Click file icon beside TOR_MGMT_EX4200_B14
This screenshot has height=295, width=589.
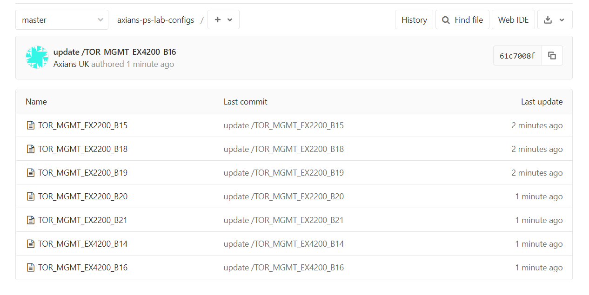click(31, 244)
